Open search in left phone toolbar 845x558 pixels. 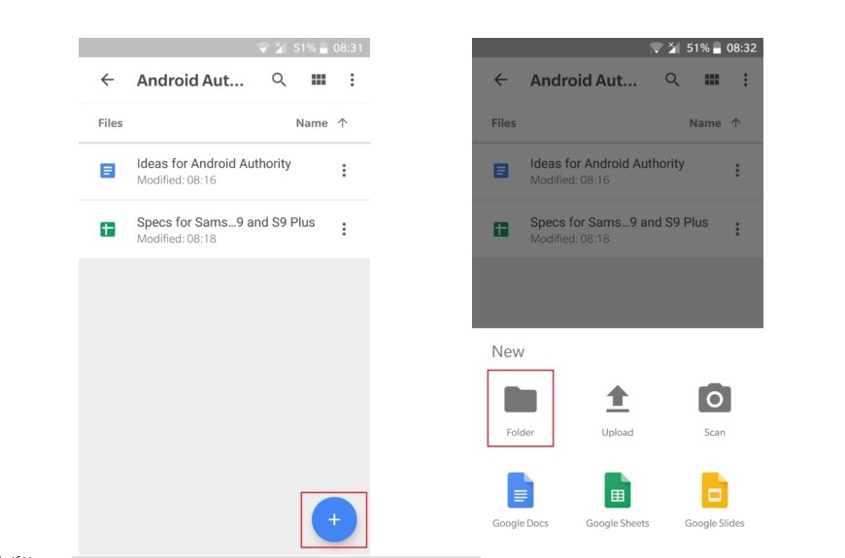point(279,80)
